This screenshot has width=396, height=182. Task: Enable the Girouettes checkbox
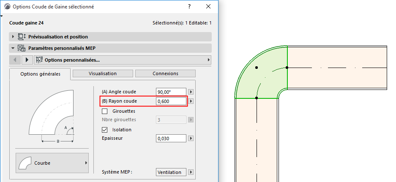pos(104,111)
